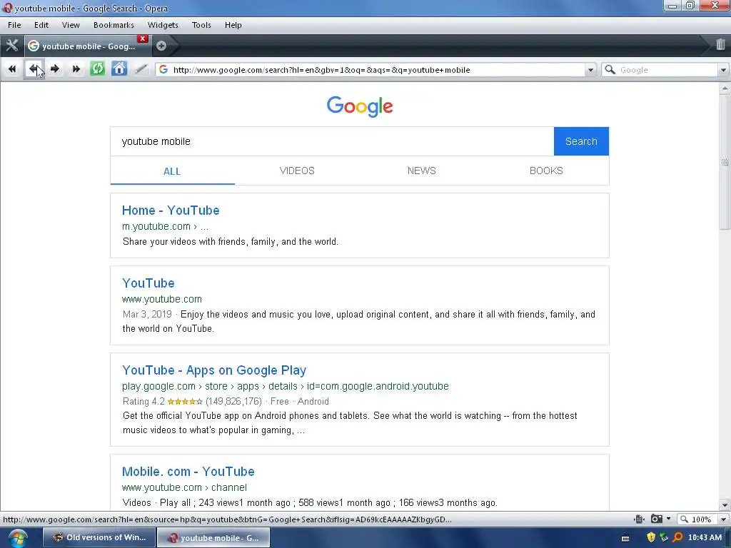The height and width of the screenshot is (548, 731).
Task: Open a new tab with plus icon
Action: coord(161,46)
